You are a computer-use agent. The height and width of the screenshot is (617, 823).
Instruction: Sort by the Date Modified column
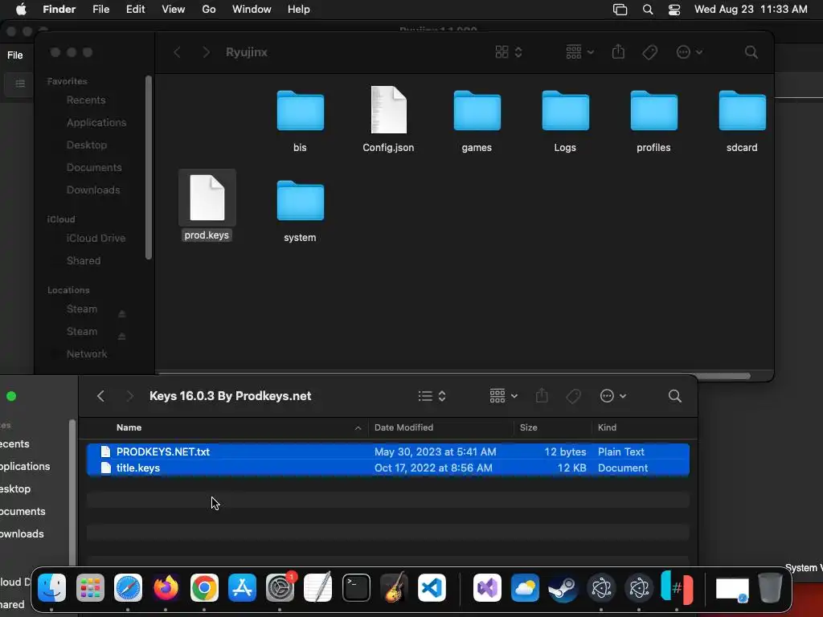click(x=441, y=427)
